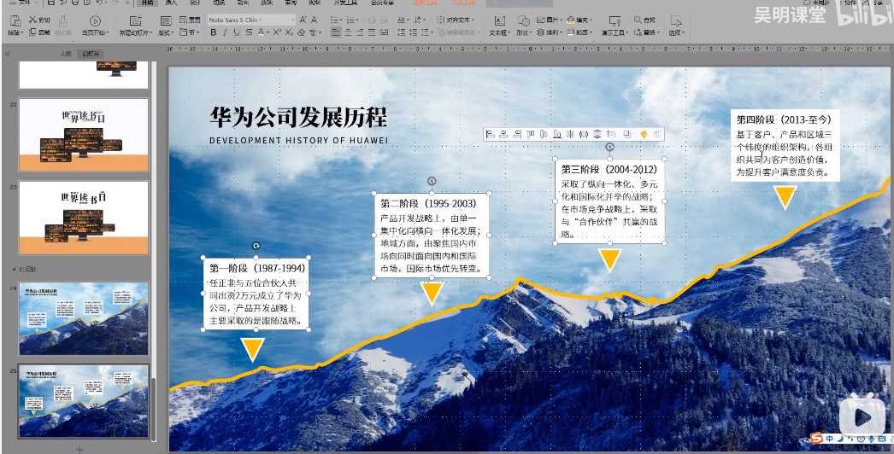Select justify text alignment
894x454 pixels.
click(x=372, y=32)
